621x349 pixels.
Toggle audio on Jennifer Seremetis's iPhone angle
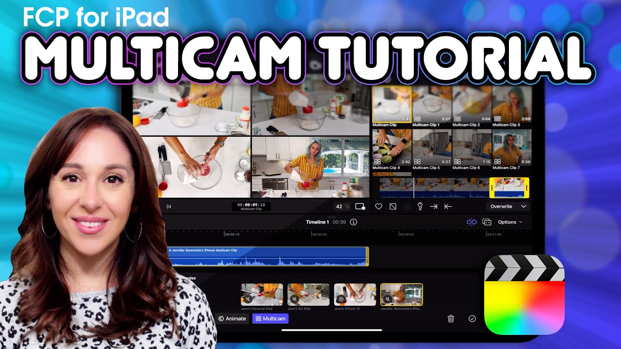[388, 300]
